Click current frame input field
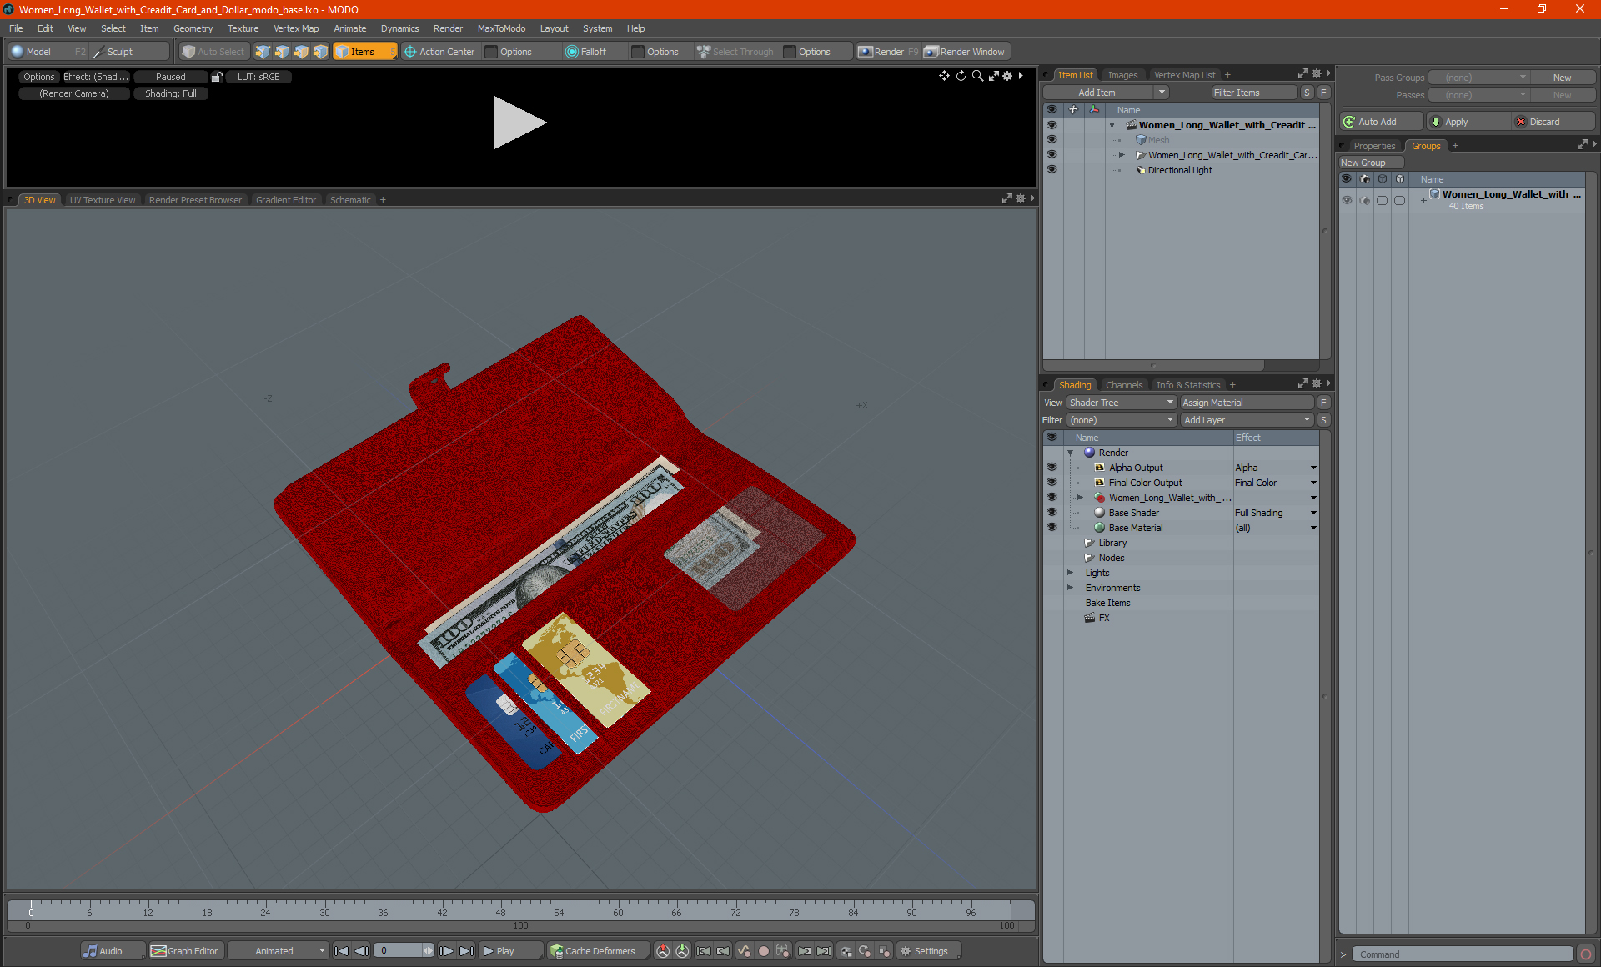The width and height of the screenshot is (1601, 967). pyautogui.click(x=400, y=951)
